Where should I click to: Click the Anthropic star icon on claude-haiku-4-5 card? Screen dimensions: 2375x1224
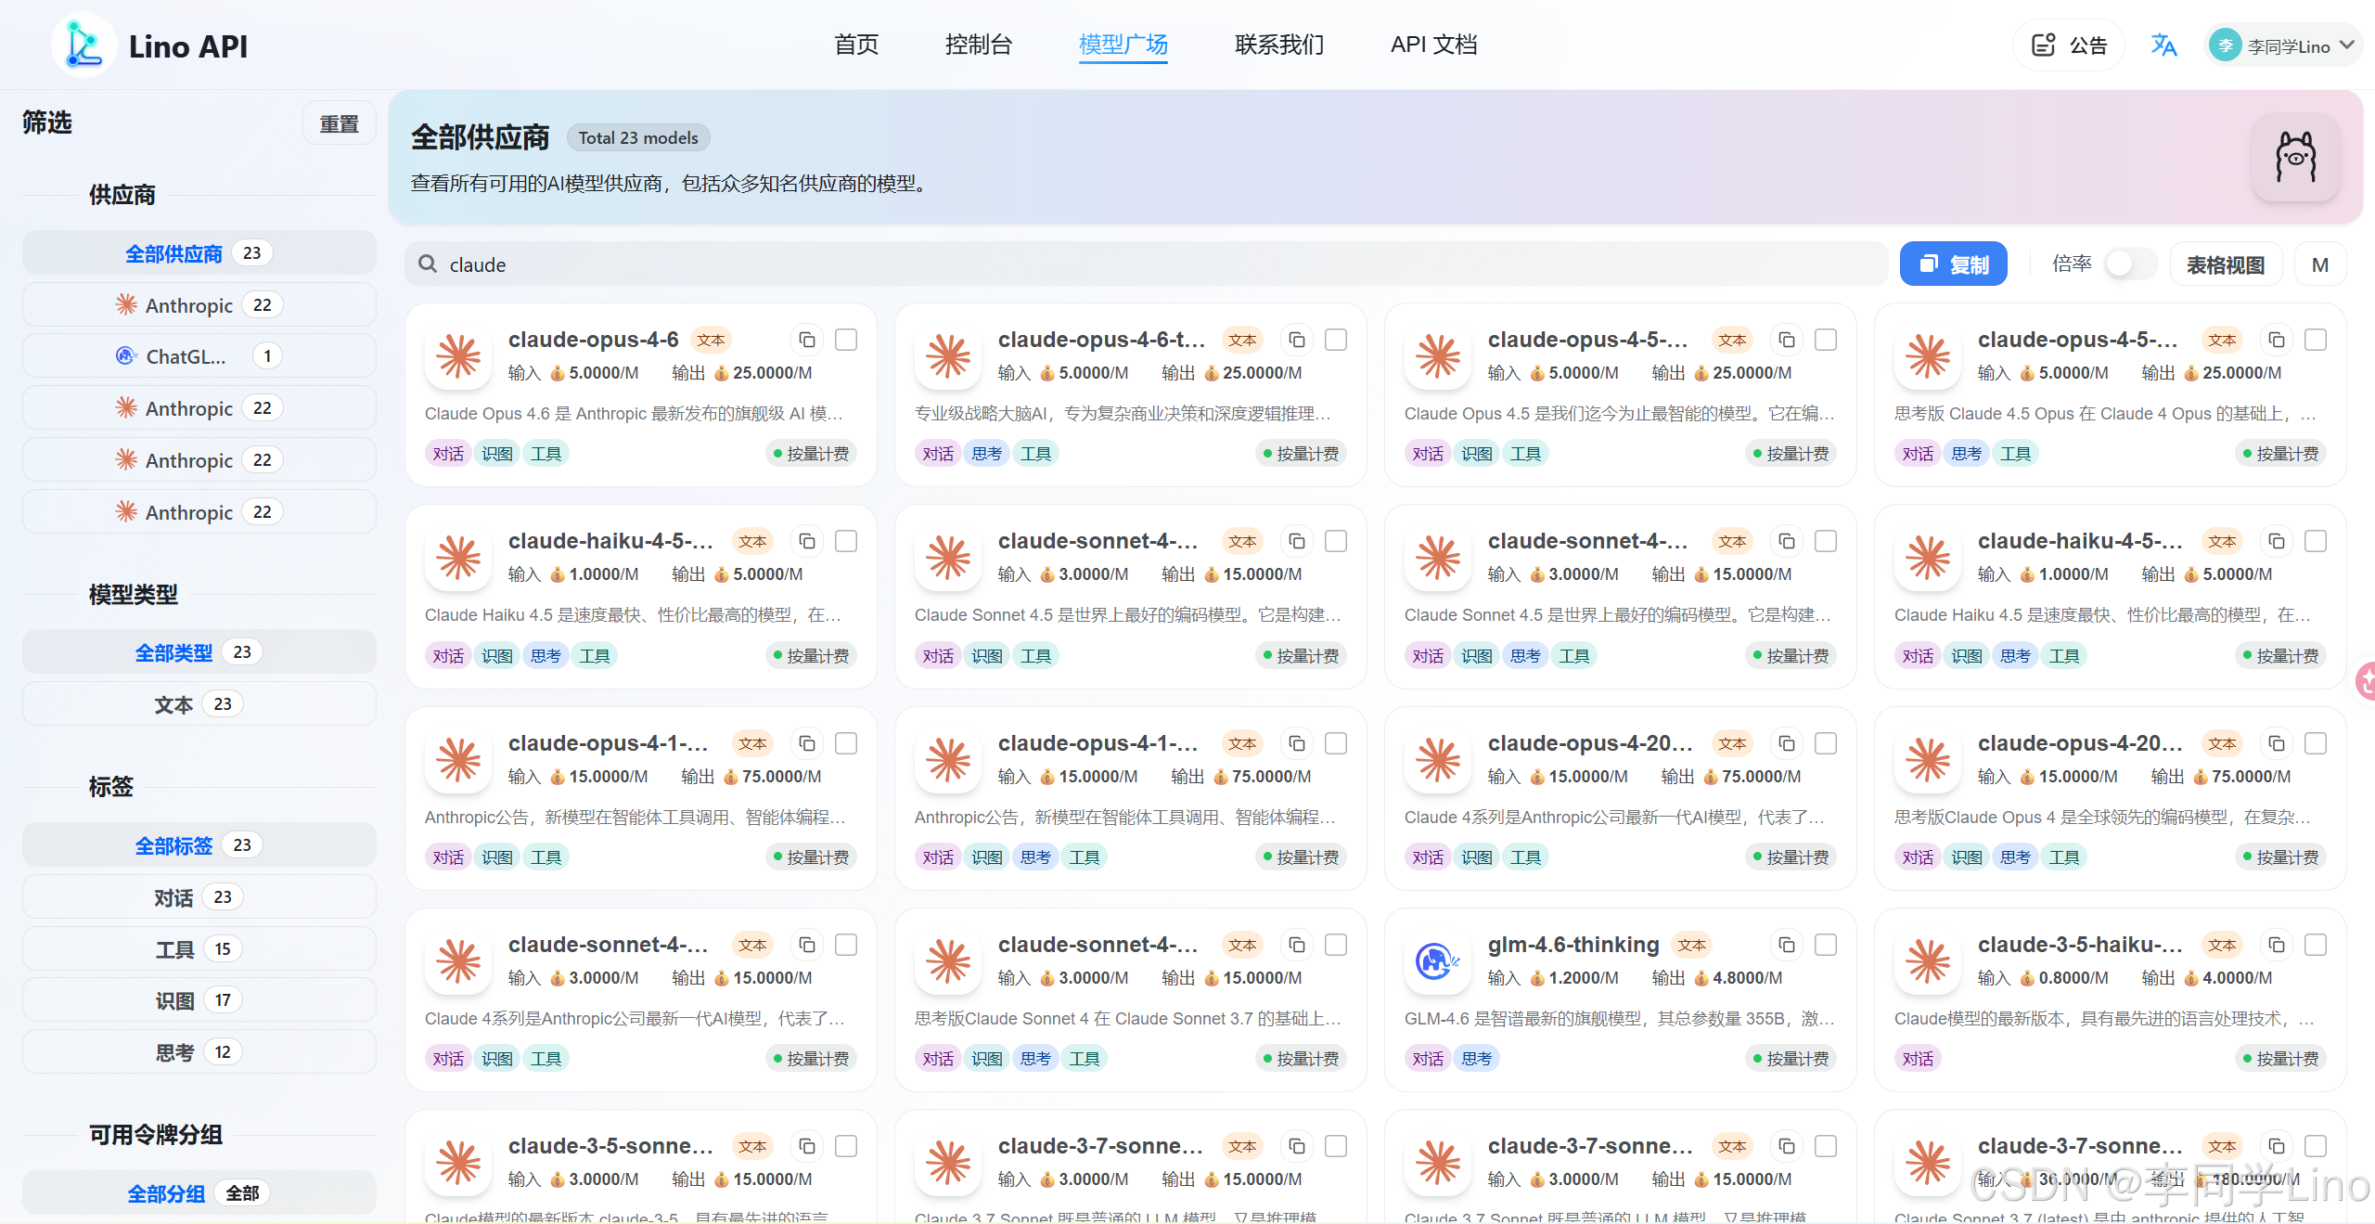coord(457,558)
